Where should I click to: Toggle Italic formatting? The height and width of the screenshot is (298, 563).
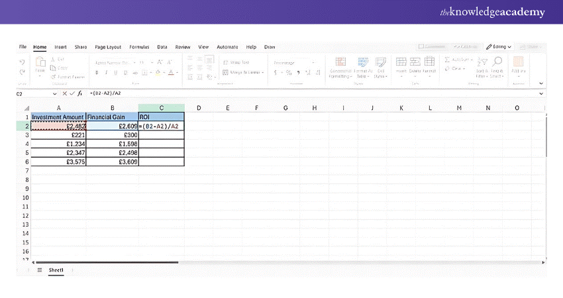click(105, 72)
